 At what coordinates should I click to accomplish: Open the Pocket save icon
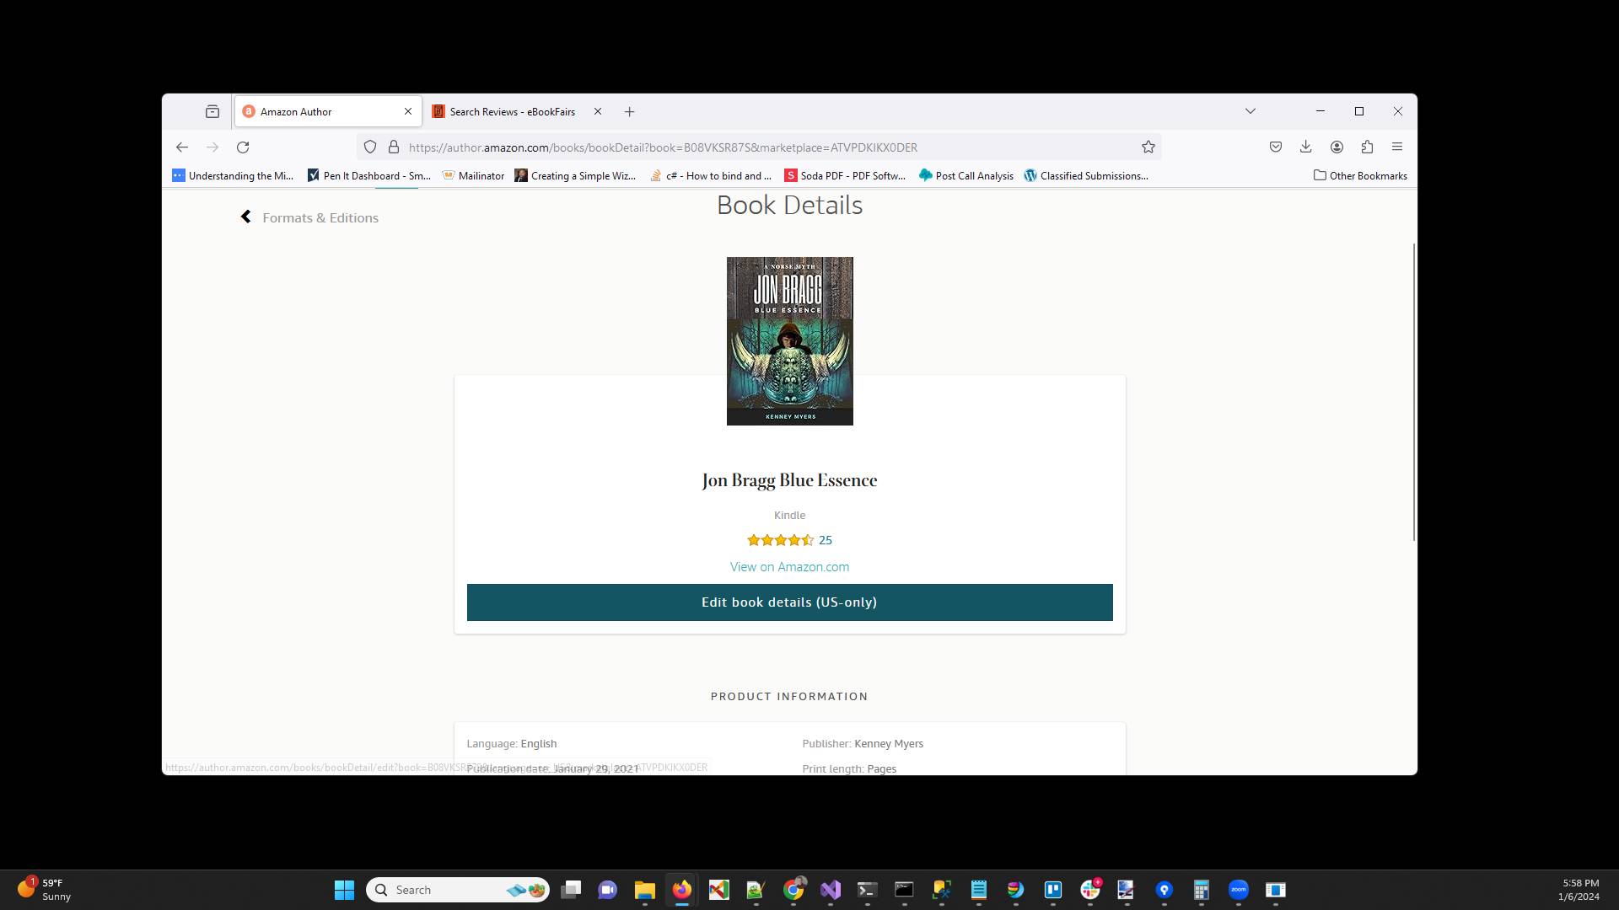point(1276,147)
